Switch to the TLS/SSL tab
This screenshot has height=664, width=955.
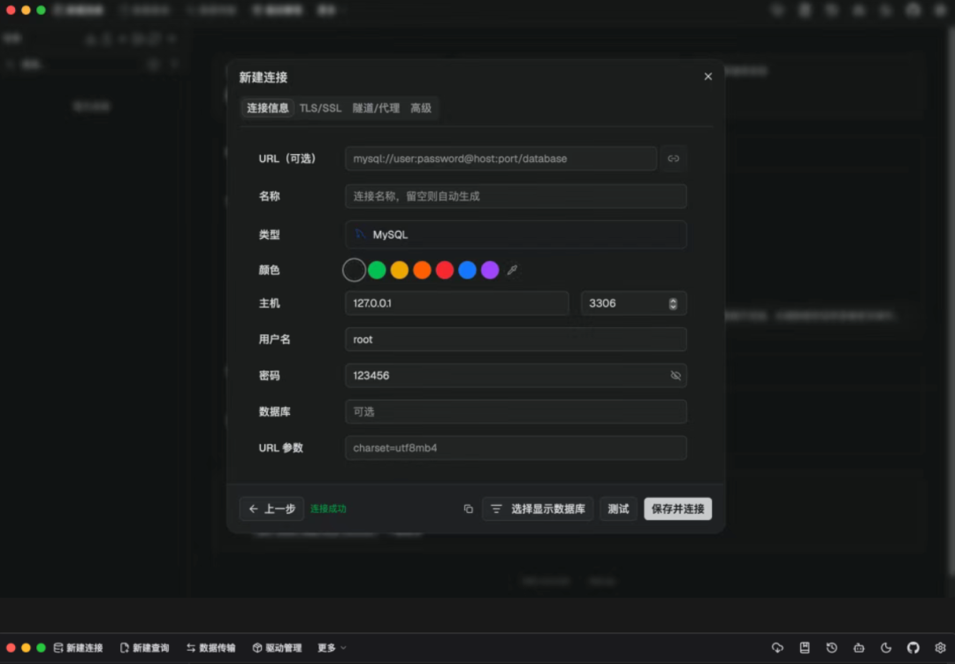tap(320, 109)
